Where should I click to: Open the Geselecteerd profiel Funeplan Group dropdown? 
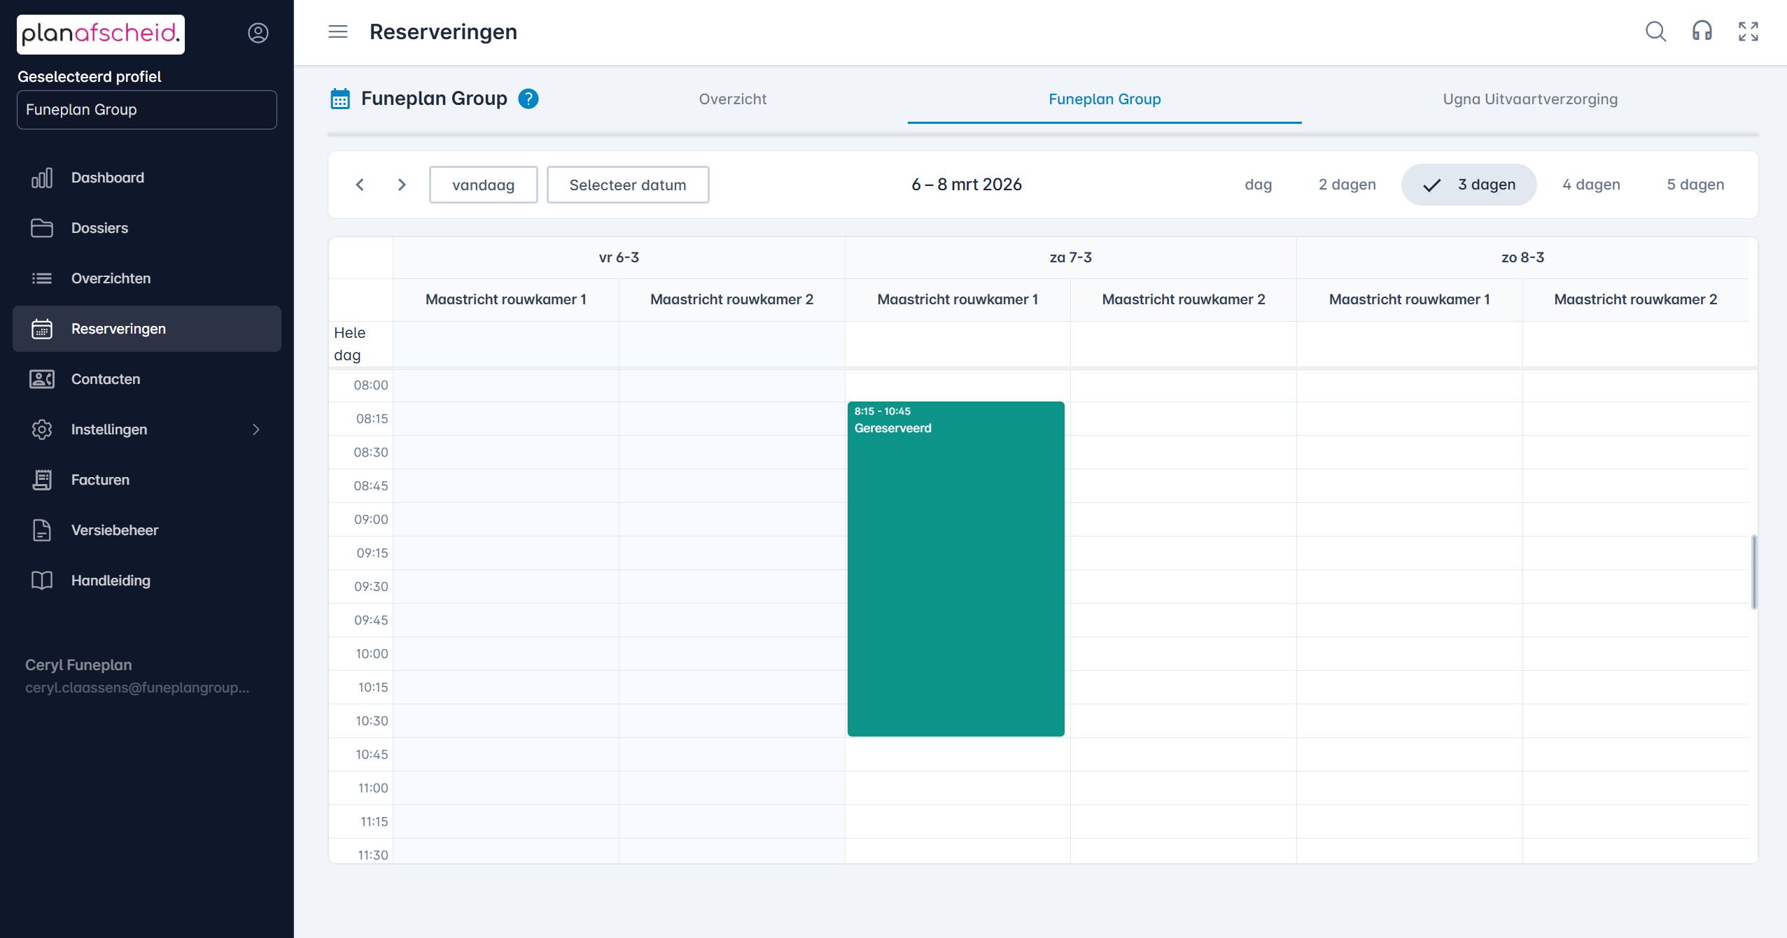point(146,110)
